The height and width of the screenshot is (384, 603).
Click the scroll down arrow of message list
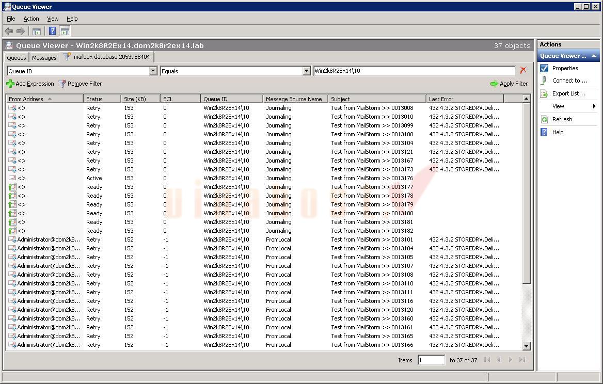tap(526, 346)
